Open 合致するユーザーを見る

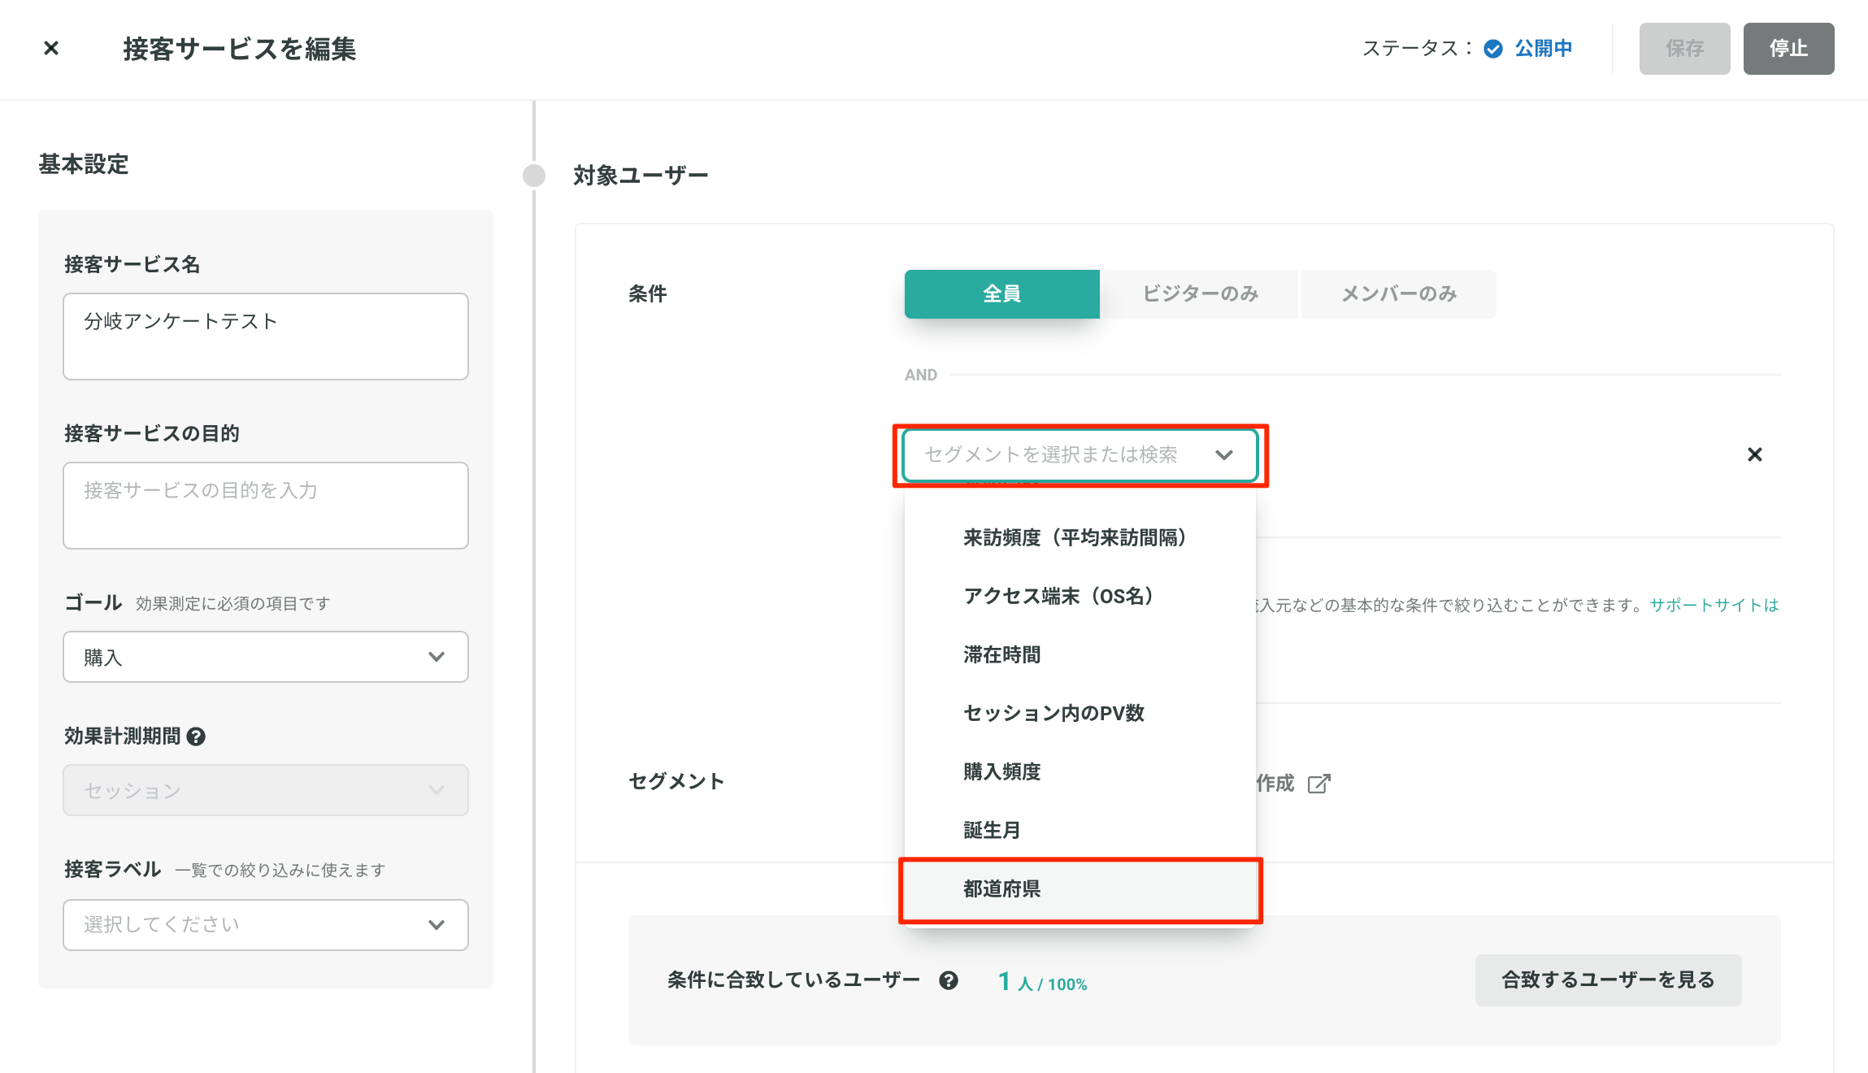[x=1608, y=980]
